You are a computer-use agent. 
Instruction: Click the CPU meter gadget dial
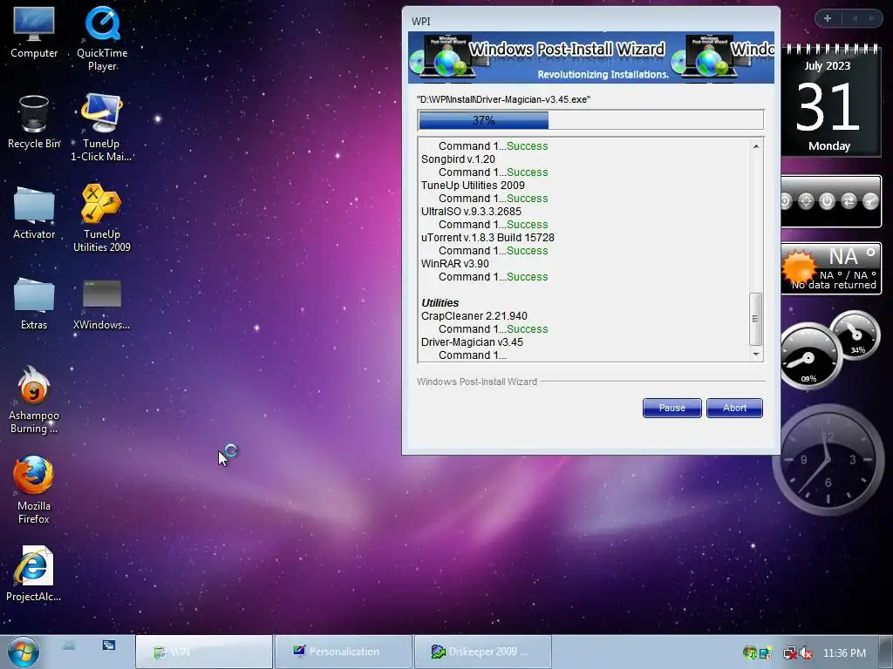808,356
